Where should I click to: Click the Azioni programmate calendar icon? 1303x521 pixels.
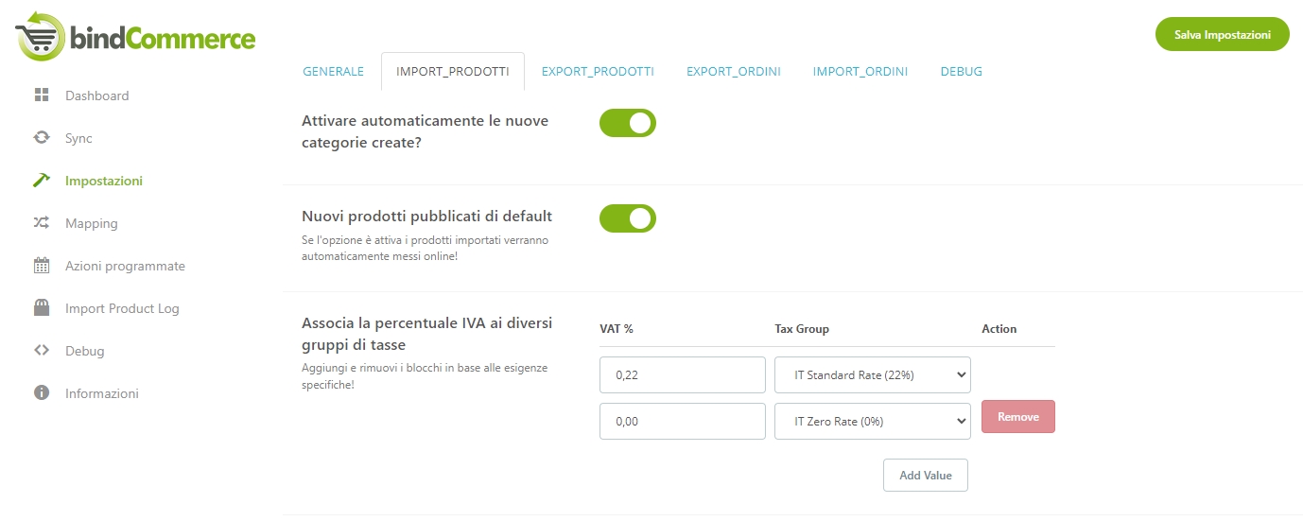pyautogui.click(x=41, y=266)
